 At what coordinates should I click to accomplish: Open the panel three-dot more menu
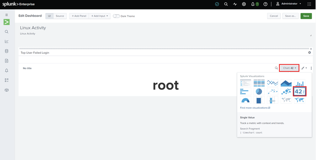point(311,68)
